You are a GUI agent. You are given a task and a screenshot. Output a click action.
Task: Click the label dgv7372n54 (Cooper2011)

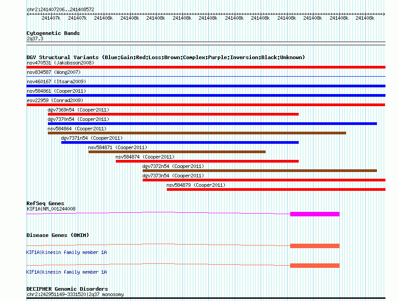pyautogui.click(x=174, y=166)
